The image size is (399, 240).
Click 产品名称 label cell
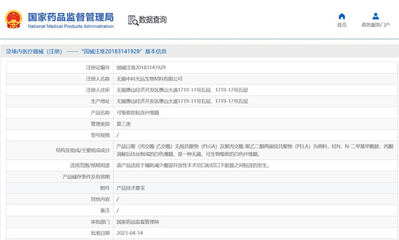(x=60, y=113)
